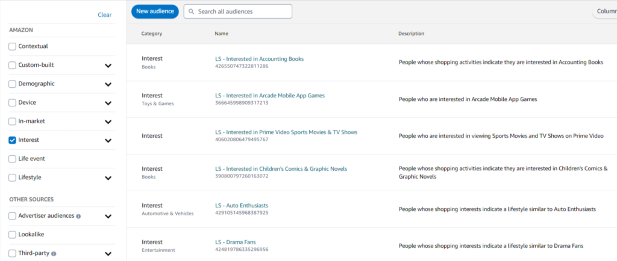
Task: Check the Third-party checkbox
Action: pyautogui.click(x=12, y=254)
